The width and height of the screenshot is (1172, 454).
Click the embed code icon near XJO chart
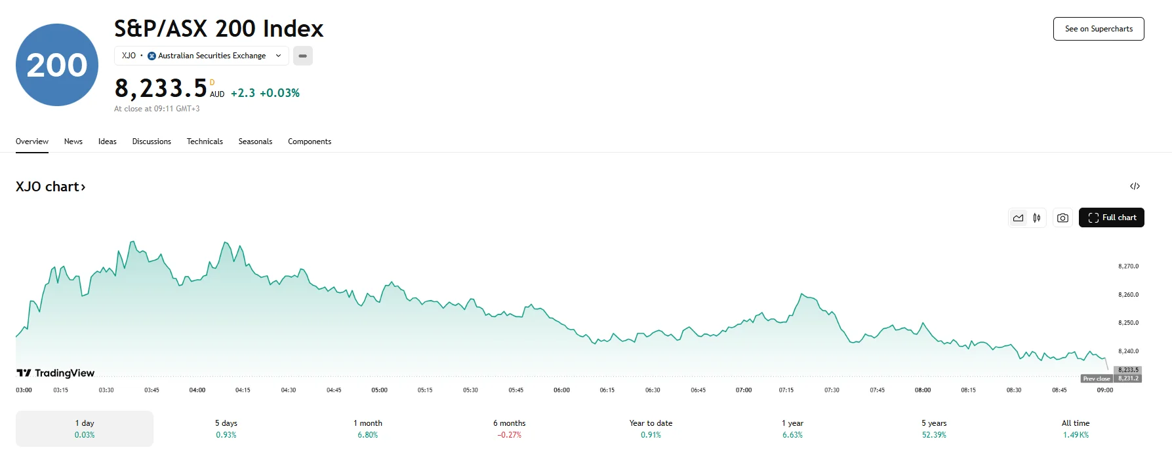[1135, 186]
